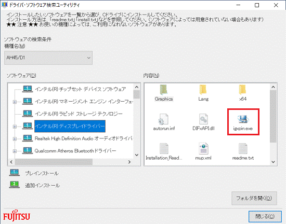Minimize the utility window
Screen dimensions: 286x224
pos(238,5)
